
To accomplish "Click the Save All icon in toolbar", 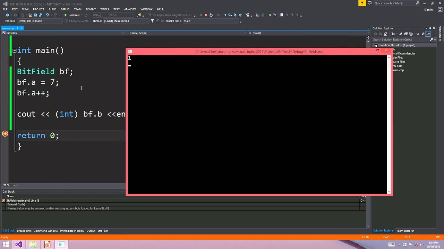I will (40, 15).
